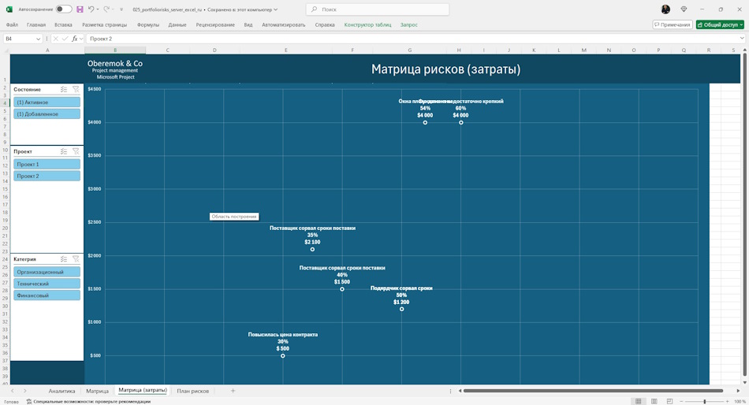Clear filter on Категрия slicer
This screenshot has width=749, height=405.
(76, 259)
